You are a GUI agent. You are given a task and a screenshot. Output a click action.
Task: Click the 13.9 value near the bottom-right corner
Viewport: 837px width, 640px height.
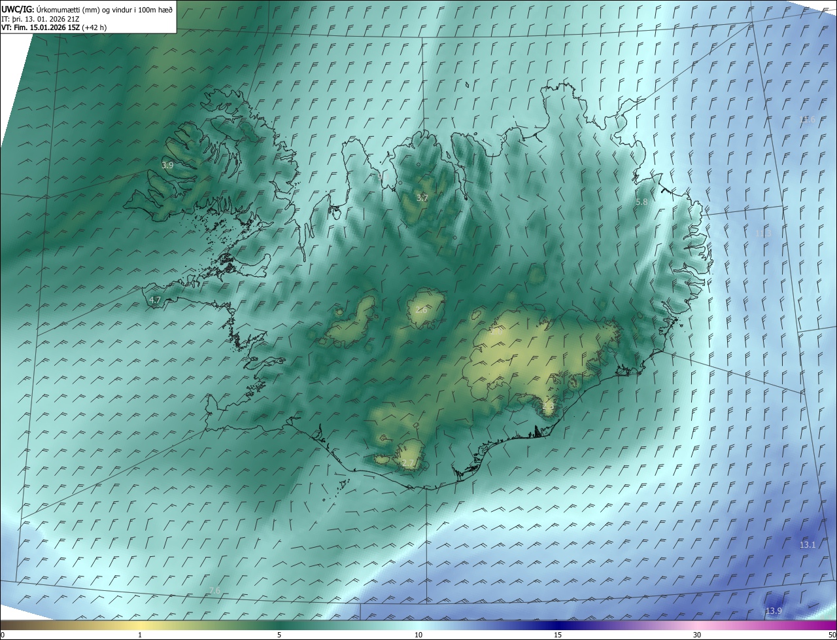(774, 611)
